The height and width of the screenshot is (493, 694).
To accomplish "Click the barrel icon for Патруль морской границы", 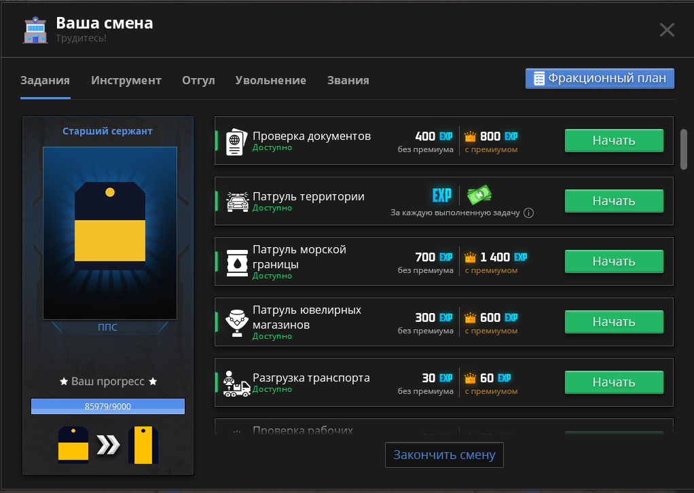I will tap(237, 263).
